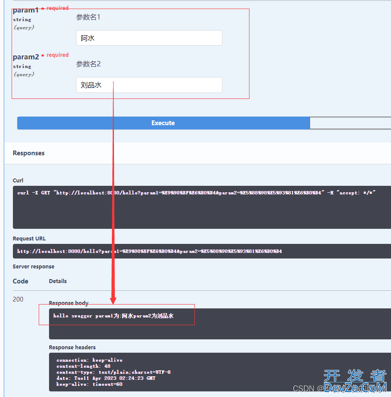The width and height of the screenshot is (391, 397).
Task: Click the param2 parameter name label
Action: tap(26, 57)
